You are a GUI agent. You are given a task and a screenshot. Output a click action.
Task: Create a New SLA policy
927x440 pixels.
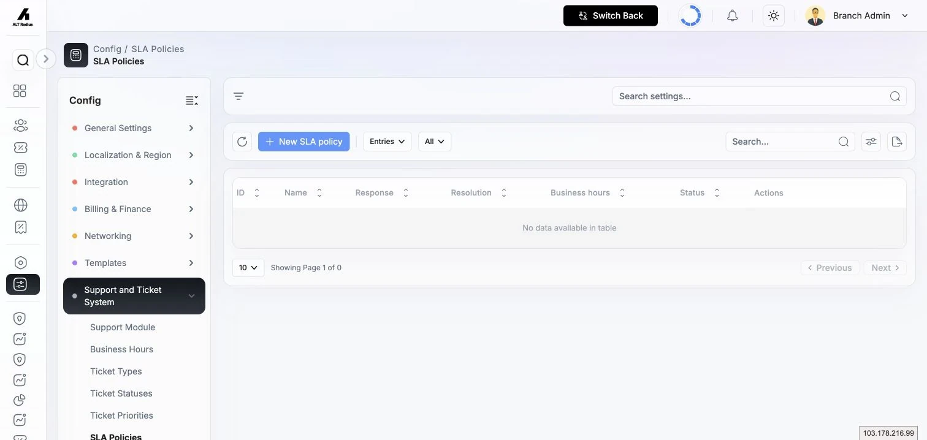[304, 142]
